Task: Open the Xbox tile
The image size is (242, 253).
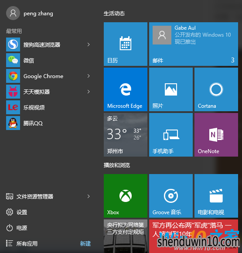Action: (126, 196)
